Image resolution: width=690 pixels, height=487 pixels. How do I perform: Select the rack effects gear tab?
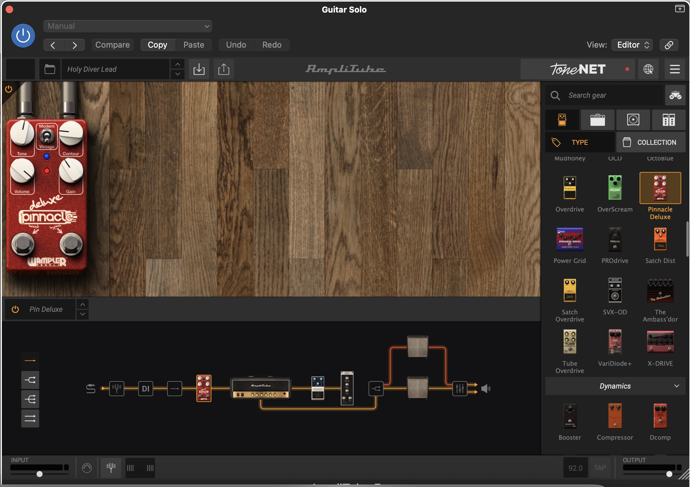point(668,120)
